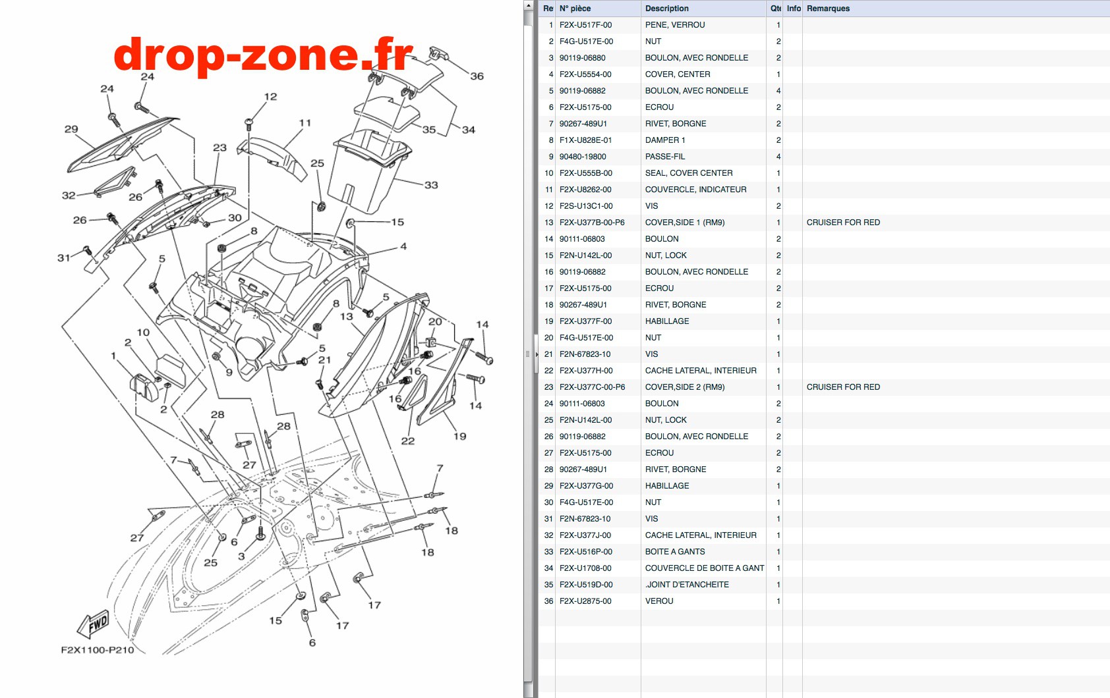Image resolution: width=1110 pixels, height=698 pixels.
Task: Select part number F2X-U377F-00
Action: click(585, 321)
